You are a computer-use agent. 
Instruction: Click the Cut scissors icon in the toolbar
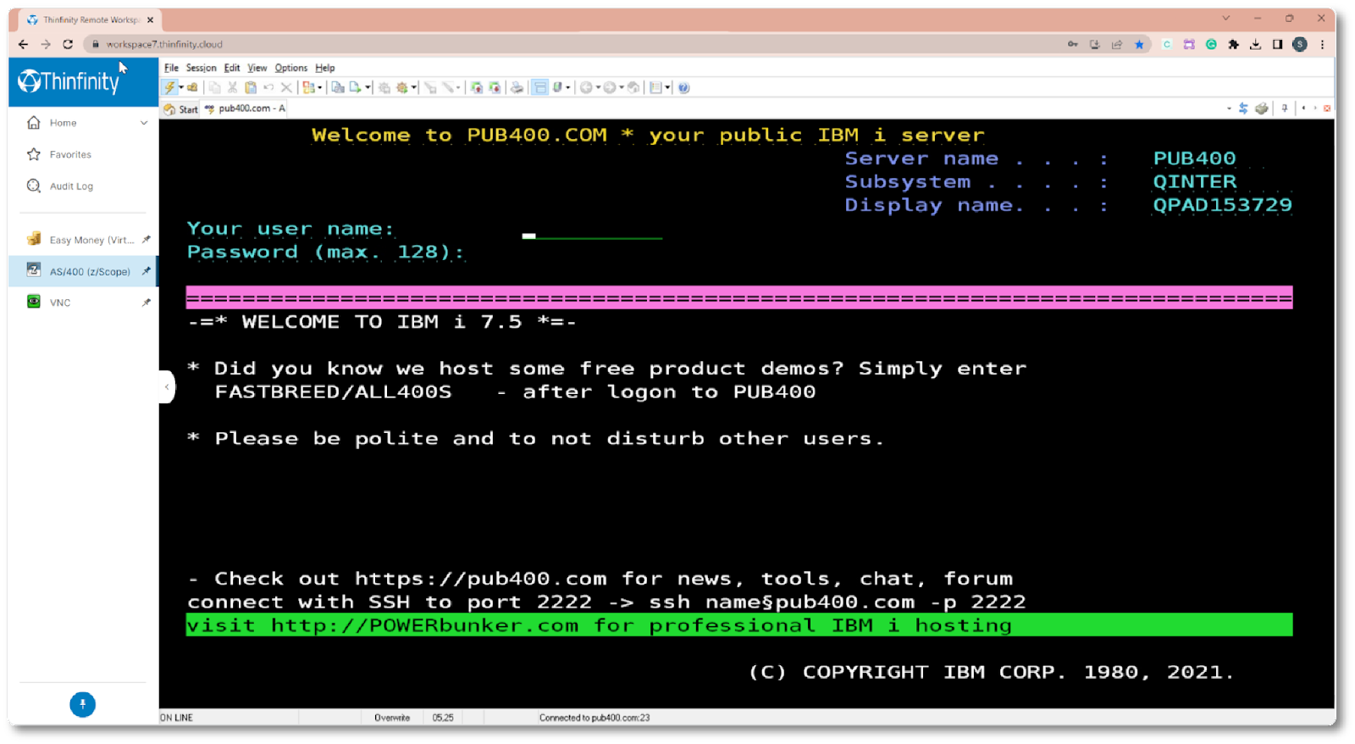pos(232,87)
